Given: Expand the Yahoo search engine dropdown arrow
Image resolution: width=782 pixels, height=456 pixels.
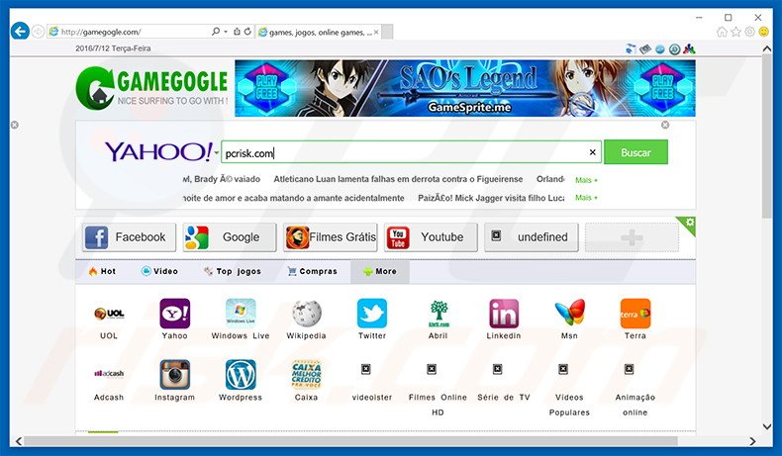Looking at the screenshot, I should tap(217, 153).
